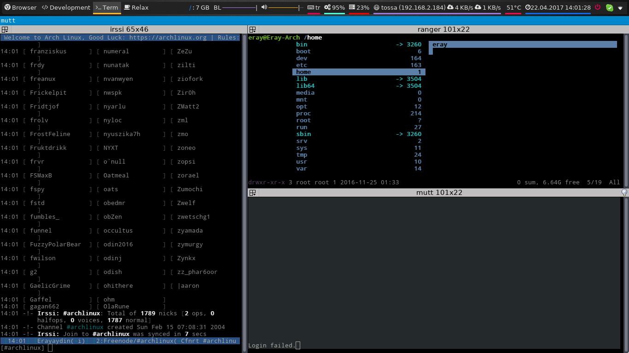
Task: Click the mutt window scrollbar
Action: click(626, 274)
